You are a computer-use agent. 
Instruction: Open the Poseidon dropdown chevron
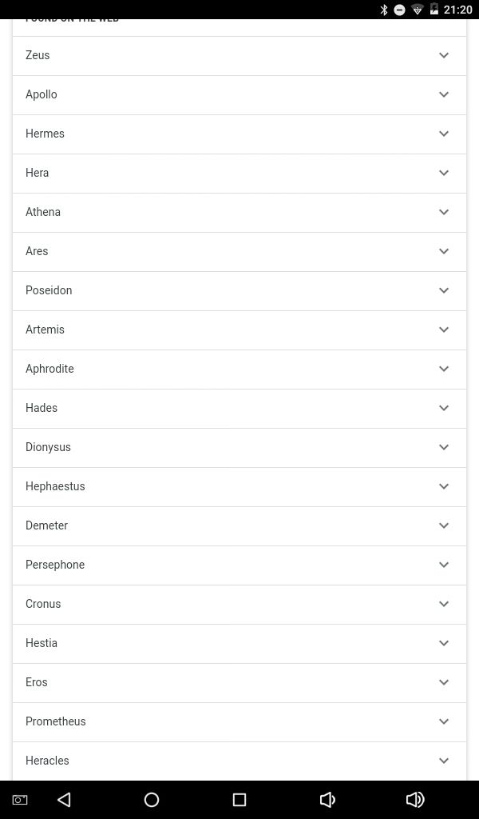point(444,290)
